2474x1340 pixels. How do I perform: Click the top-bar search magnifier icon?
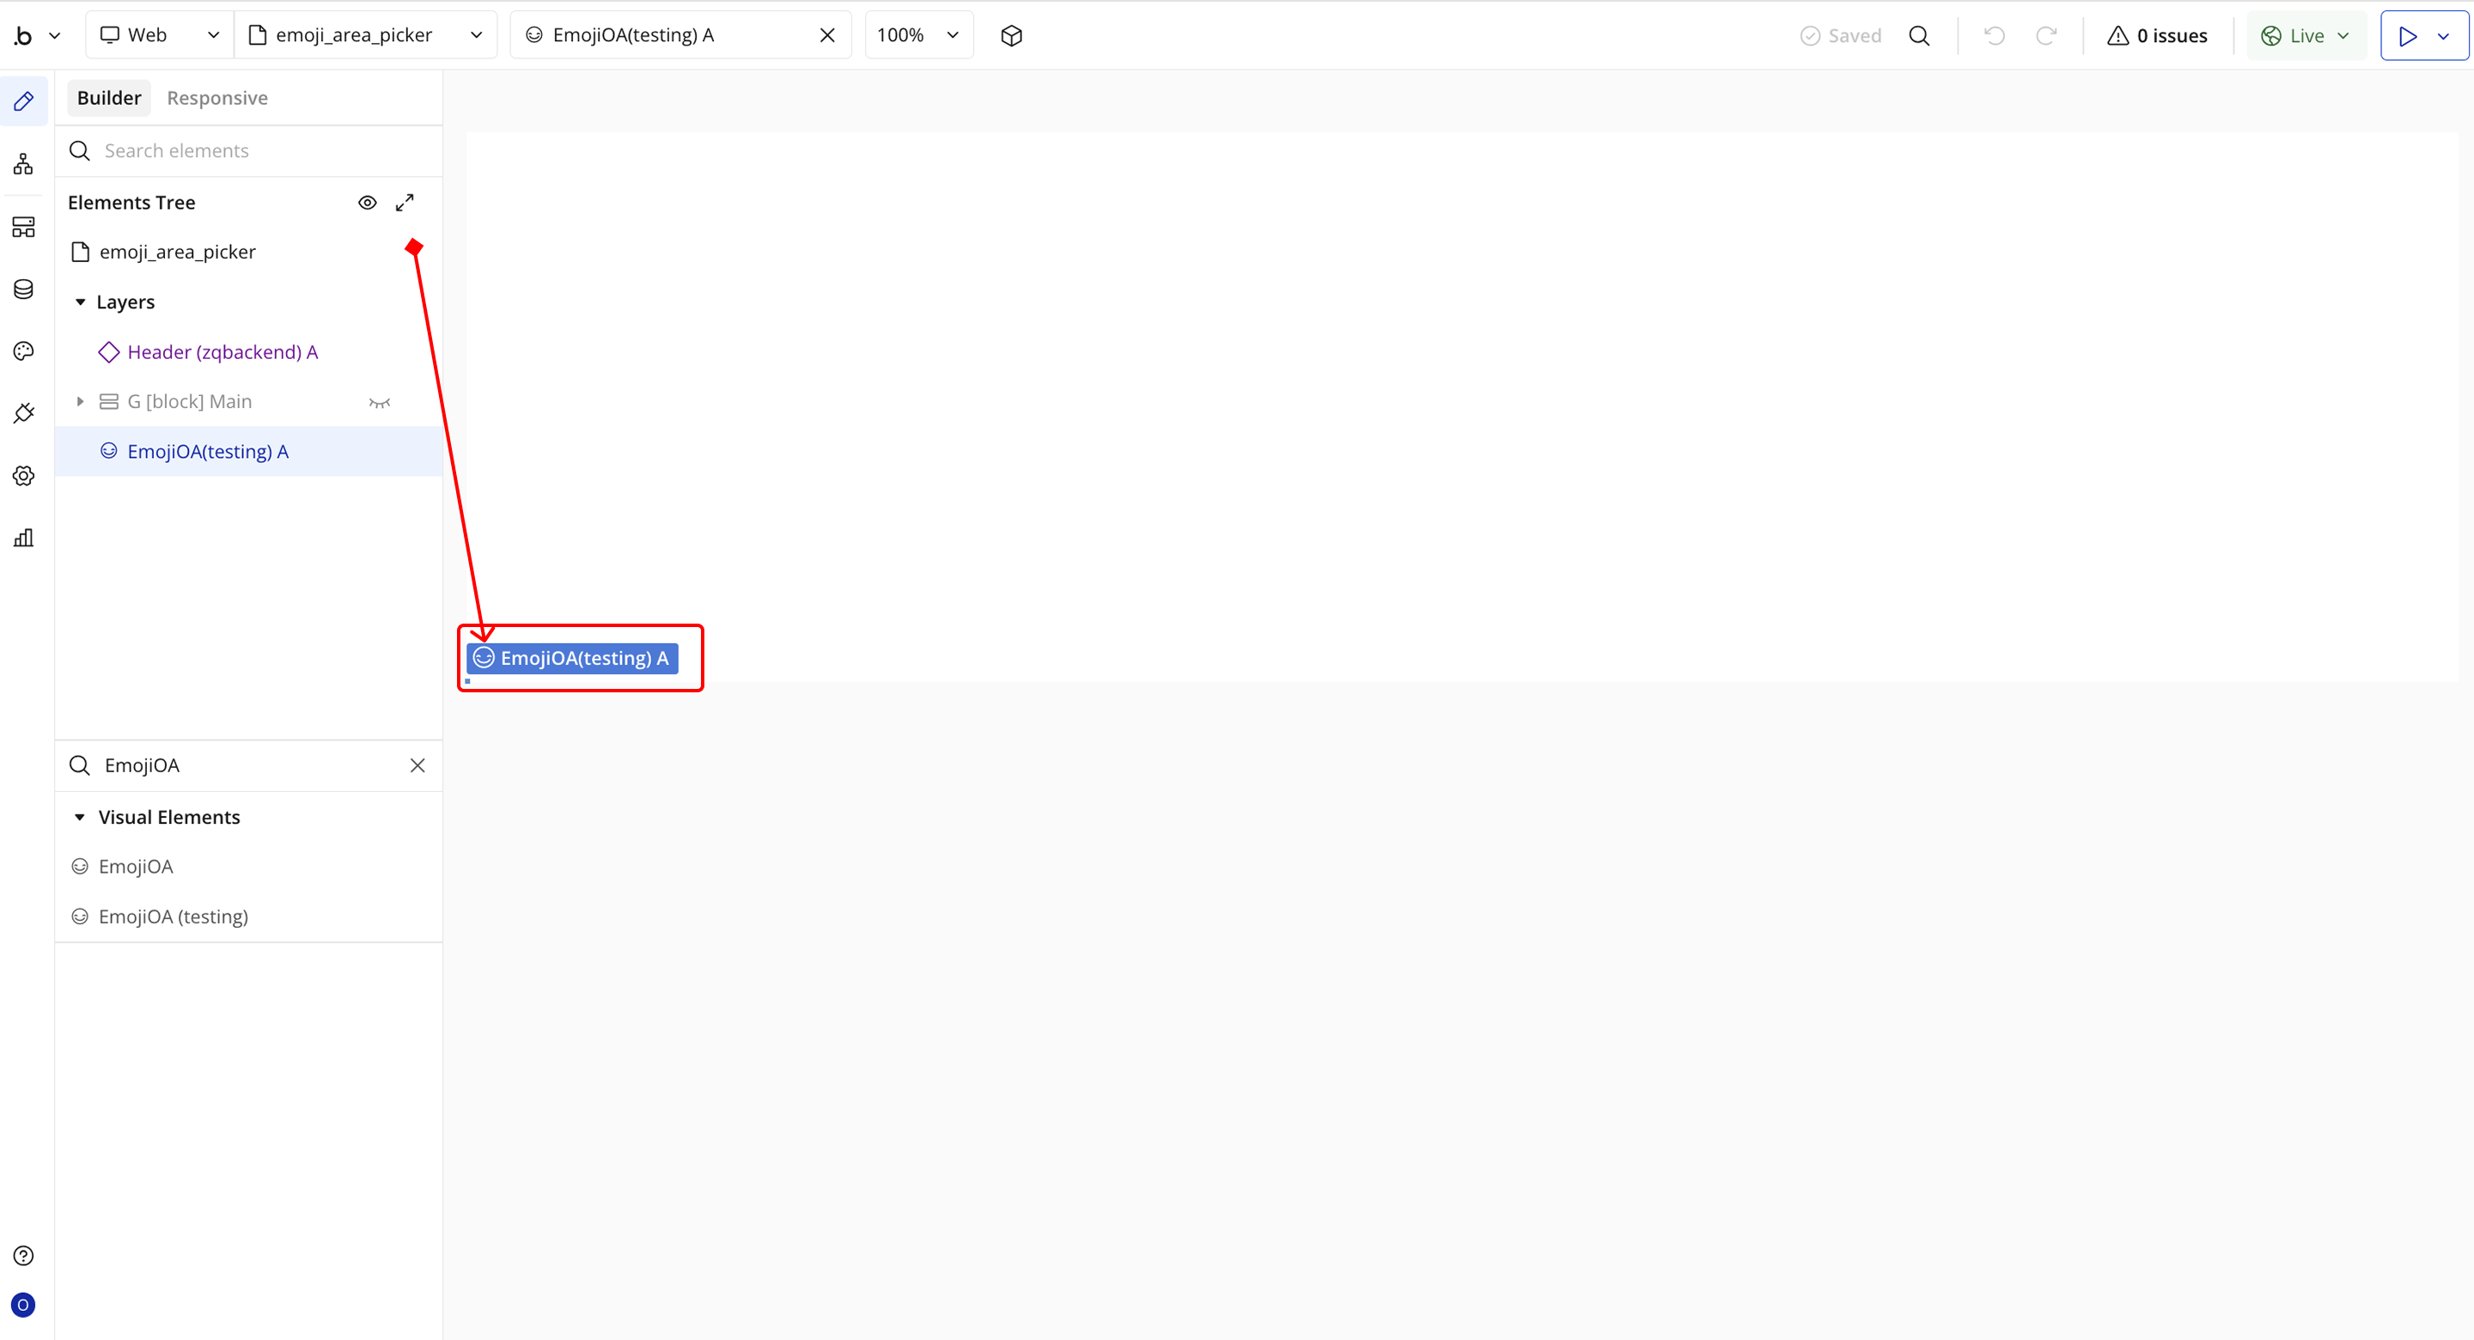point(1919,35)
